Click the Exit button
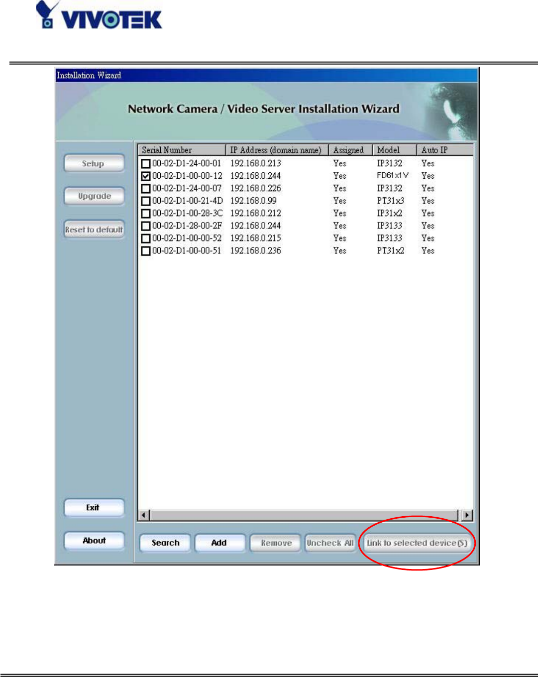Image resolution: width=538 pixels, height=677 pixels. pos(94,508)
